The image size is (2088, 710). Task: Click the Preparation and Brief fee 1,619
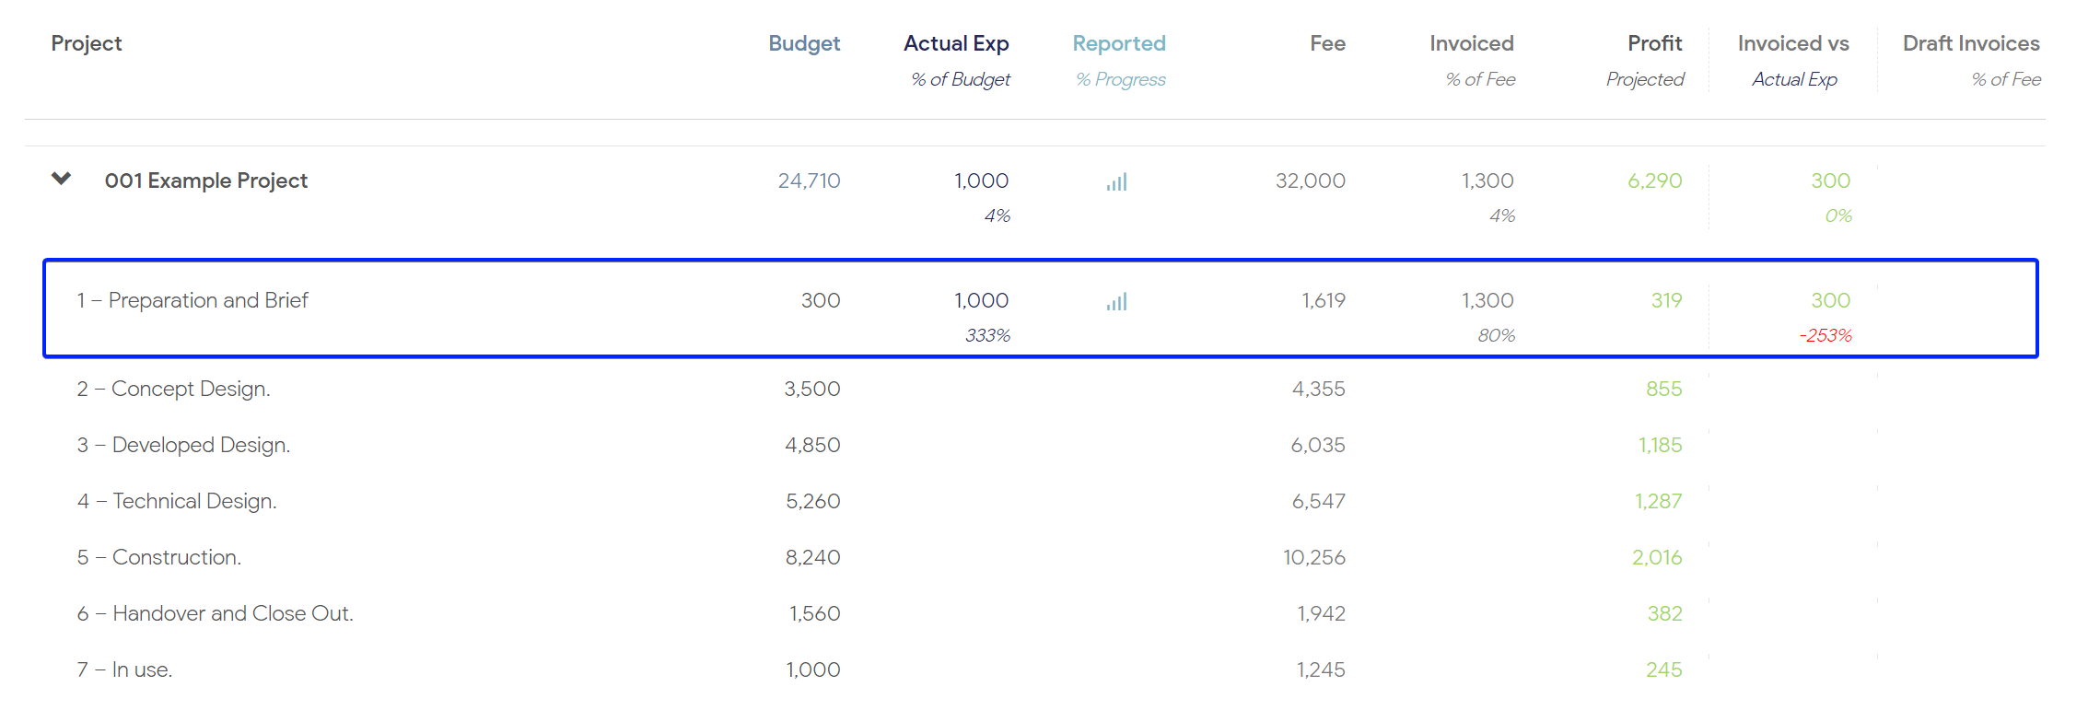coord(1323,300)
